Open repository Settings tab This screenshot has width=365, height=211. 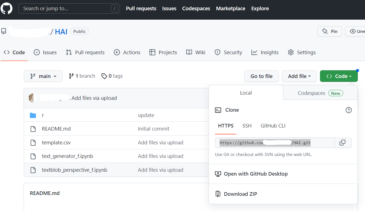[301, 52]
